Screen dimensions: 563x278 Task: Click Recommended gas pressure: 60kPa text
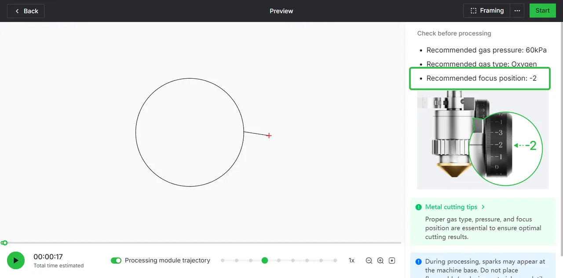486,50
